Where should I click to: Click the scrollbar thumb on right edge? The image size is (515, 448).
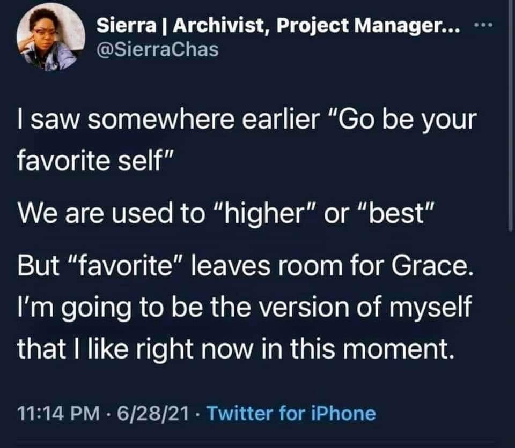coord(511,118)
